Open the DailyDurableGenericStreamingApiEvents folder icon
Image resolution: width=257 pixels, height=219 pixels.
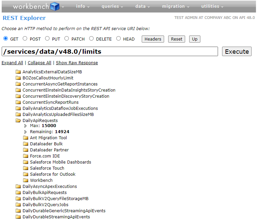pyautogui.click(x=18, y=211)
